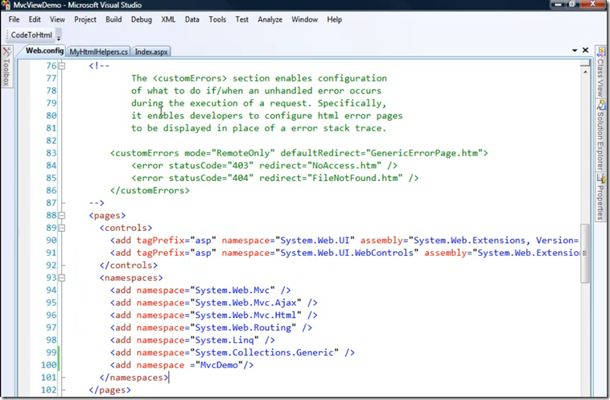Click "System.Web.Mvc.Ajax" on line 95

pos(245,303)
